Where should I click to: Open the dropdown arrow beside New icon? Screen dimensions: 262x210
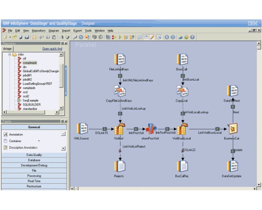click(x=10, y=37)
